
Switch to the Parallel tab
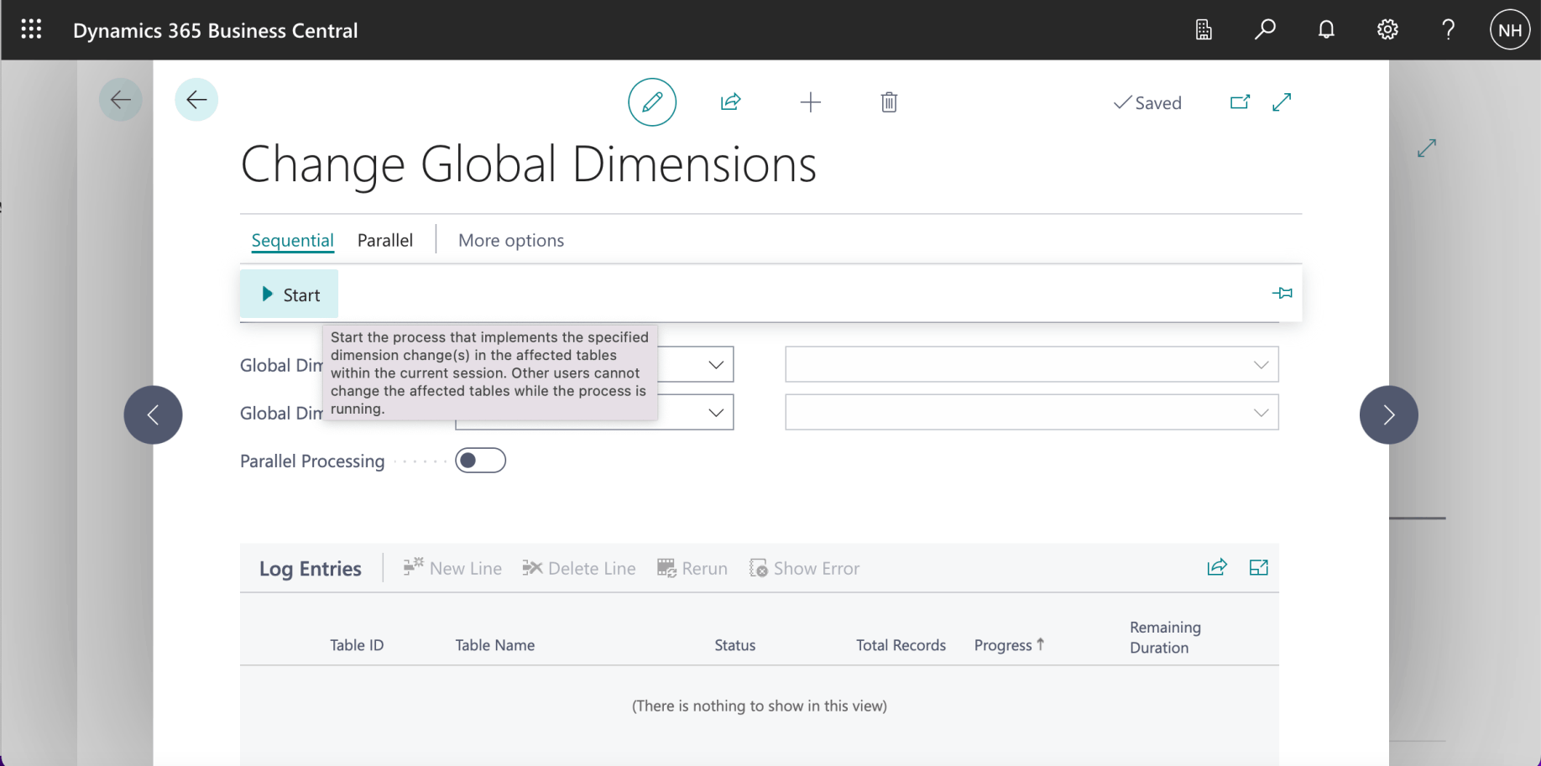pos(384,241)
